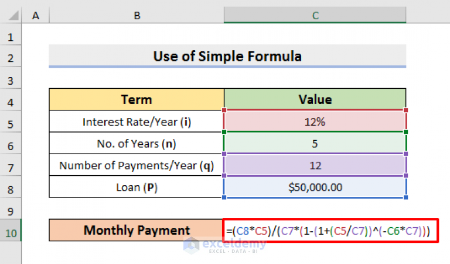This screenshot has width=450, height=264.
Task: Select row 6 header
Action: coord(11,143)
